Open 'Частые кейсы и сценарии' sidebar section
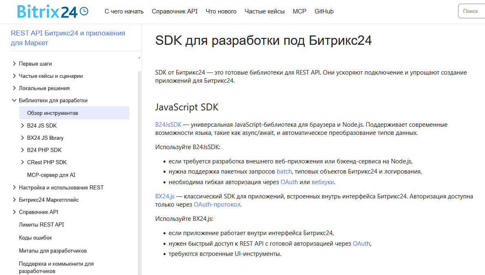This screenshot has height=275, width=485. (x=51, y=76)
